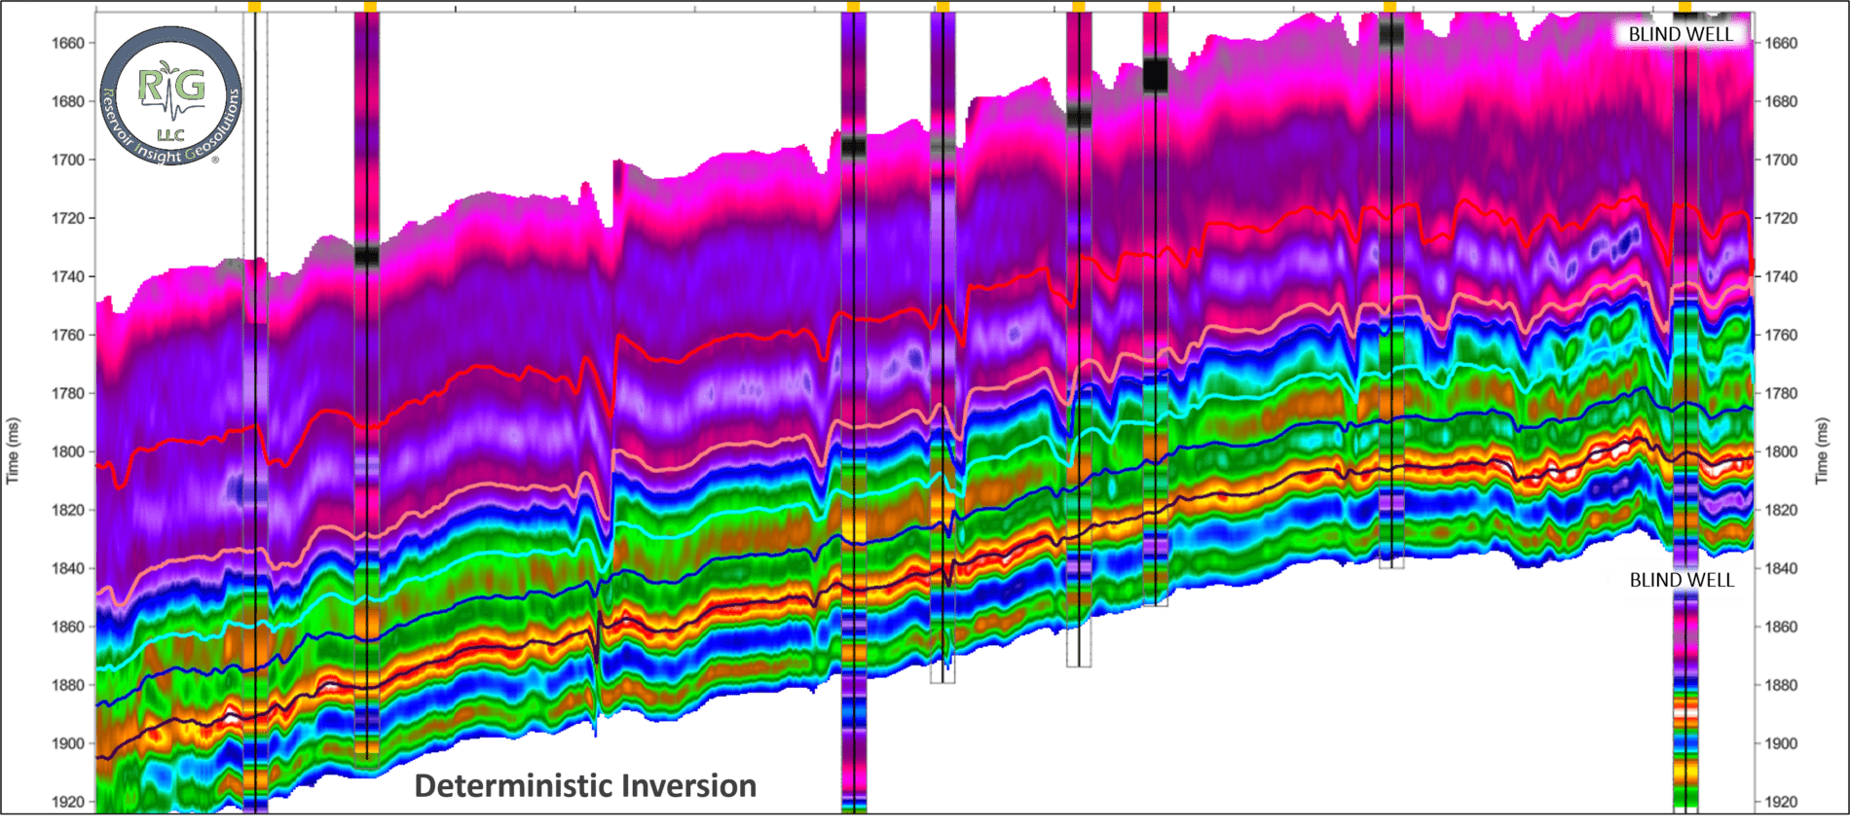Click black marker on seventh well log
Viewport: 1850px width, 828px height.
(1391, 35)
